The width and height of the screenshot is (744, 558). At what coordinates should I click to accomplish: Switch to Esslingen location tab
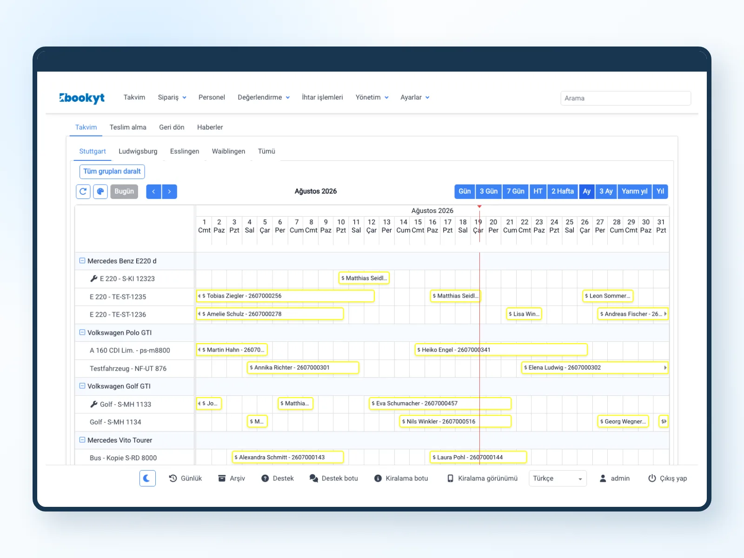point(185,151)
